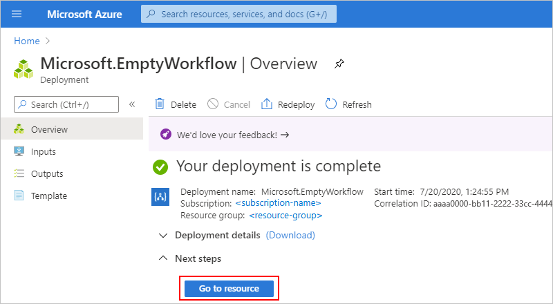Expand the Deployment details section

(x=163, y=236)
